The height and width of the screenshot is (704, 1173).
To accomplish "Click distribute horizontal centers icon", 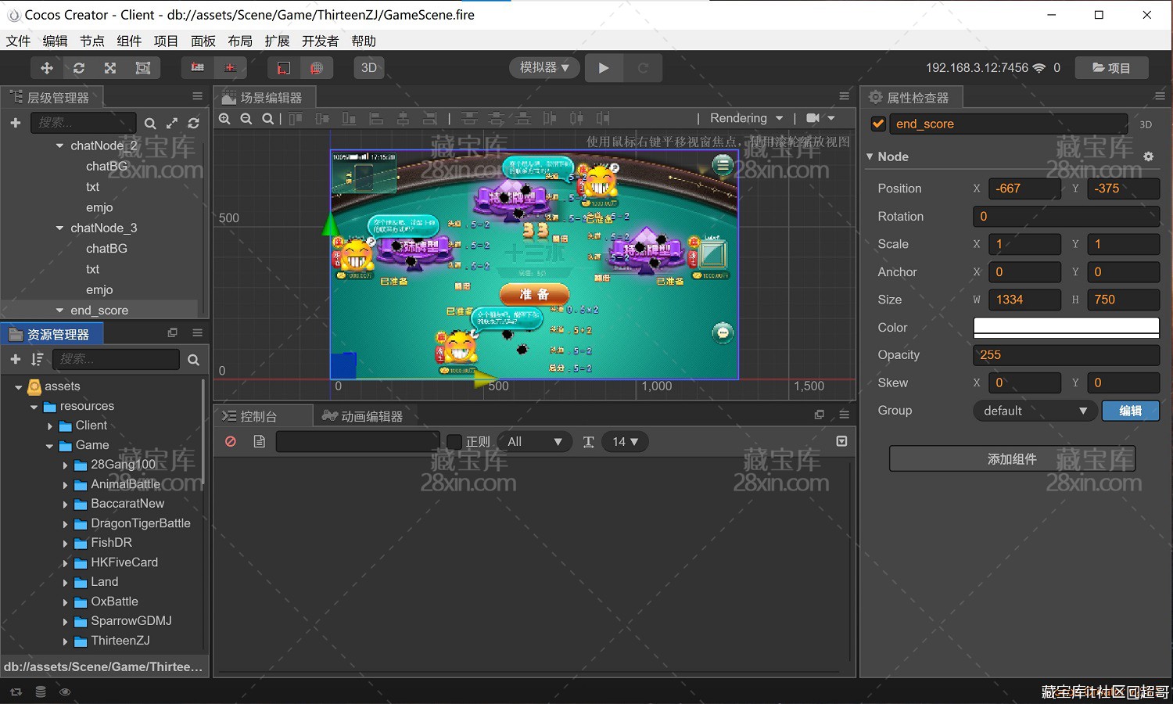I will [576, 119].
